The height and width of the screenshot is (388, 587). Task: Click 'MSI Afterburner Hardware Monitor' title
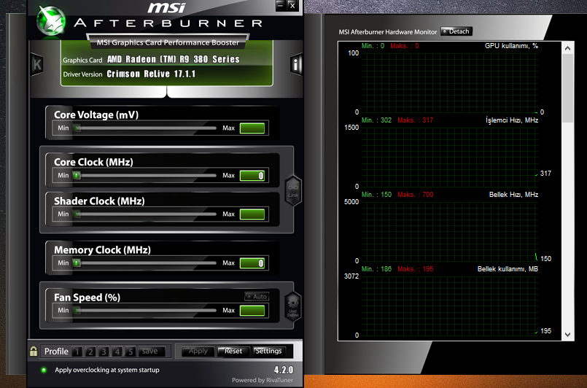tap(388, 32)
